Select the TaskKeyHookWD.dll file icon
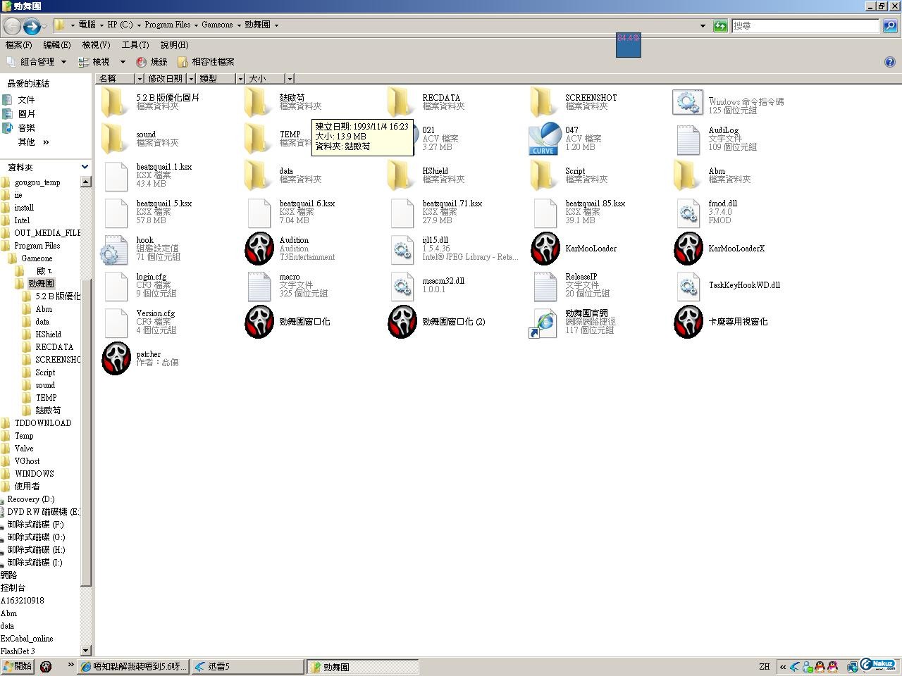The image size is (902, 676). coord(688,286)
